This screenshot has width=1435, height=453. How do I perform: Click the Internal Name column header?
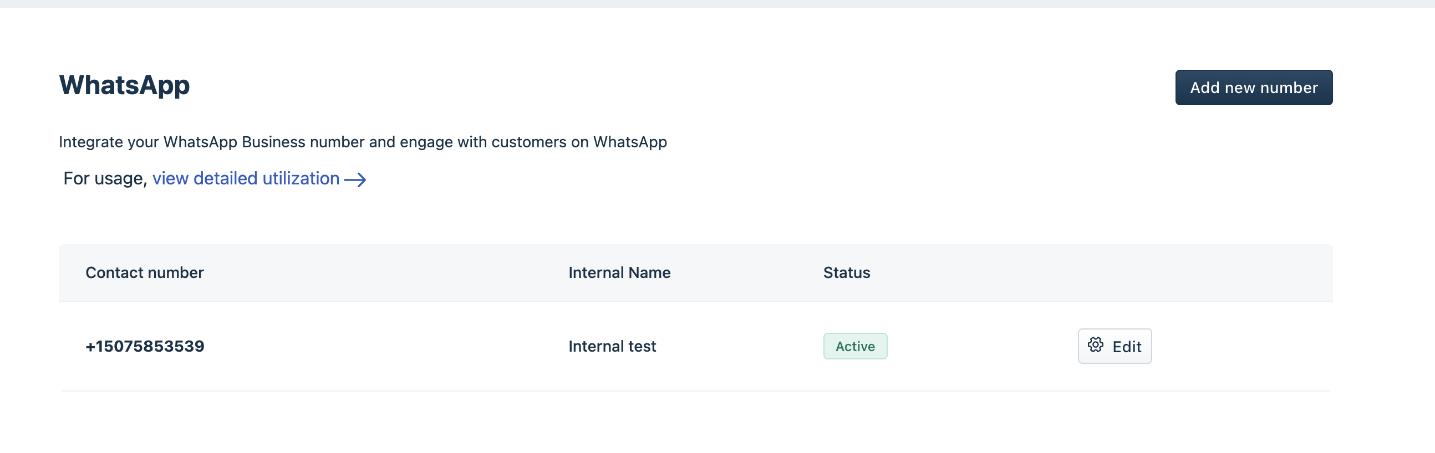[x=619, y=272]
